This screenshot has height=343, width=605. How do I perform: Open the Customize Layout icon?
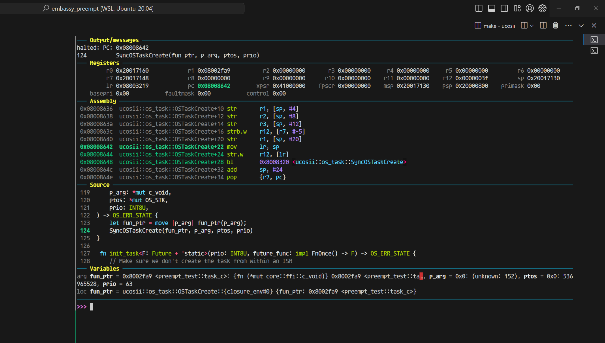coord(517,8)
